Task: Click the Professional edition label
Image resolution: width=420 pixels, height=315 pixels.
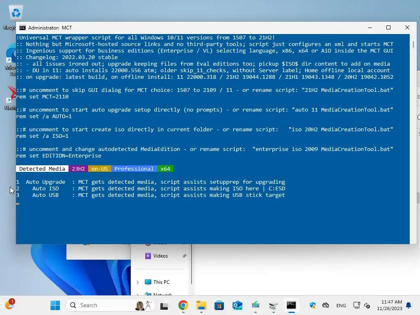Action: pyautogui.click(x=134, y=169)
